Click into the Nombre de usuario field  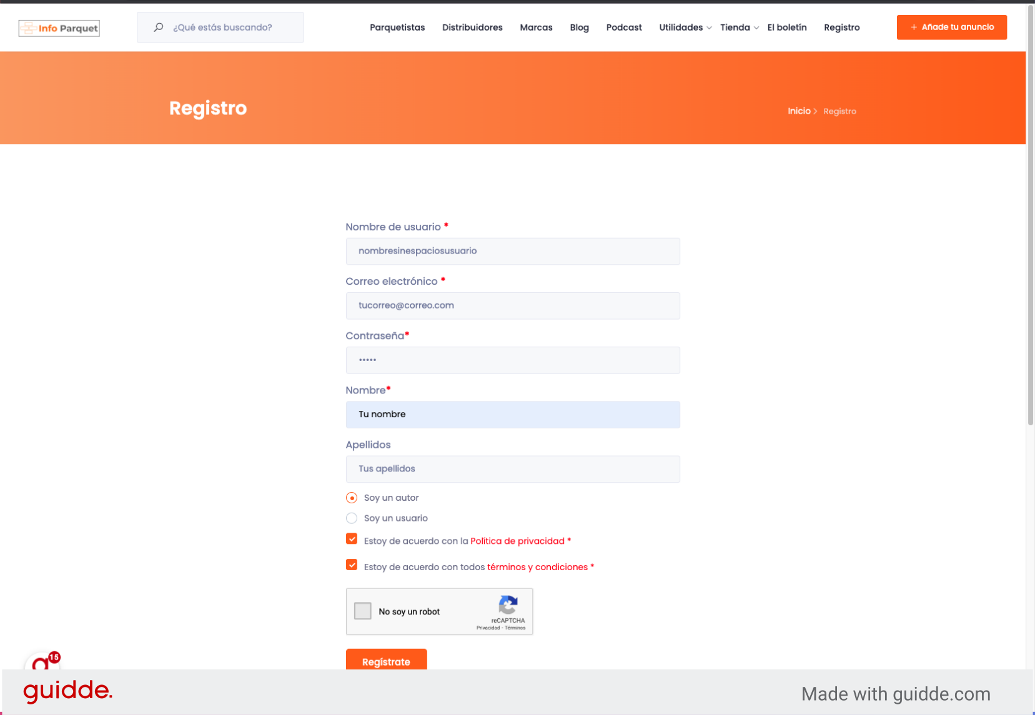point(513,251)
